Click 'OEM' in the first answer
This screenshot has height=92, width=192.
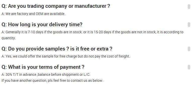[40, 14]
